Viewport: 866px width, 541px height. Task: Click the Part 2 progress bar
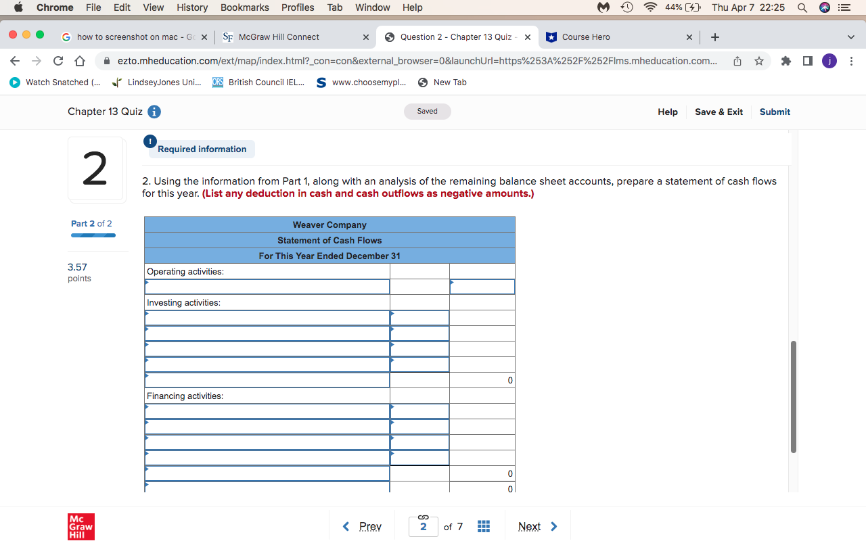pyautogui.click(x=93, y=235)
